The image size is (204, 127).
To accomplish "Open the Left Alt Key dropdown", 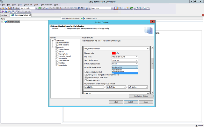I will pyautogui.click(x=138, y=87).
